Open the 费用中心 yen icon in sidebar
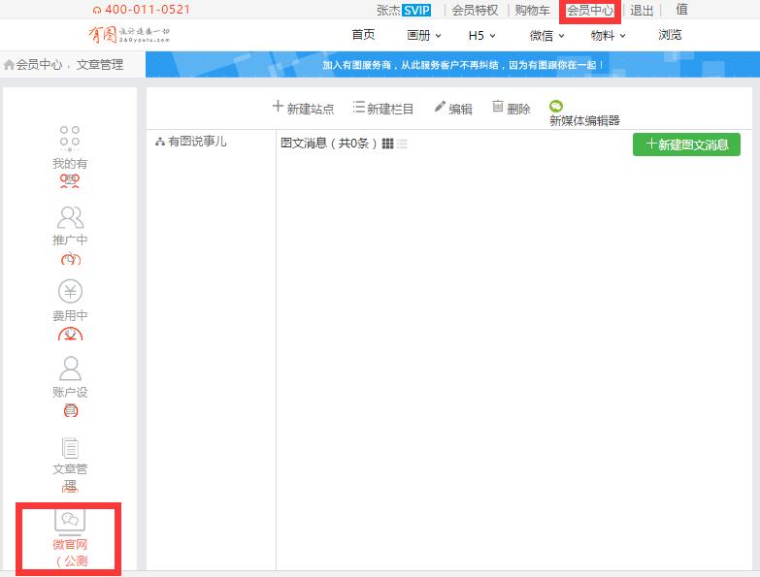The height and width of the screenshot is (577, 760). pyautogui.click(x=70, y=291)
